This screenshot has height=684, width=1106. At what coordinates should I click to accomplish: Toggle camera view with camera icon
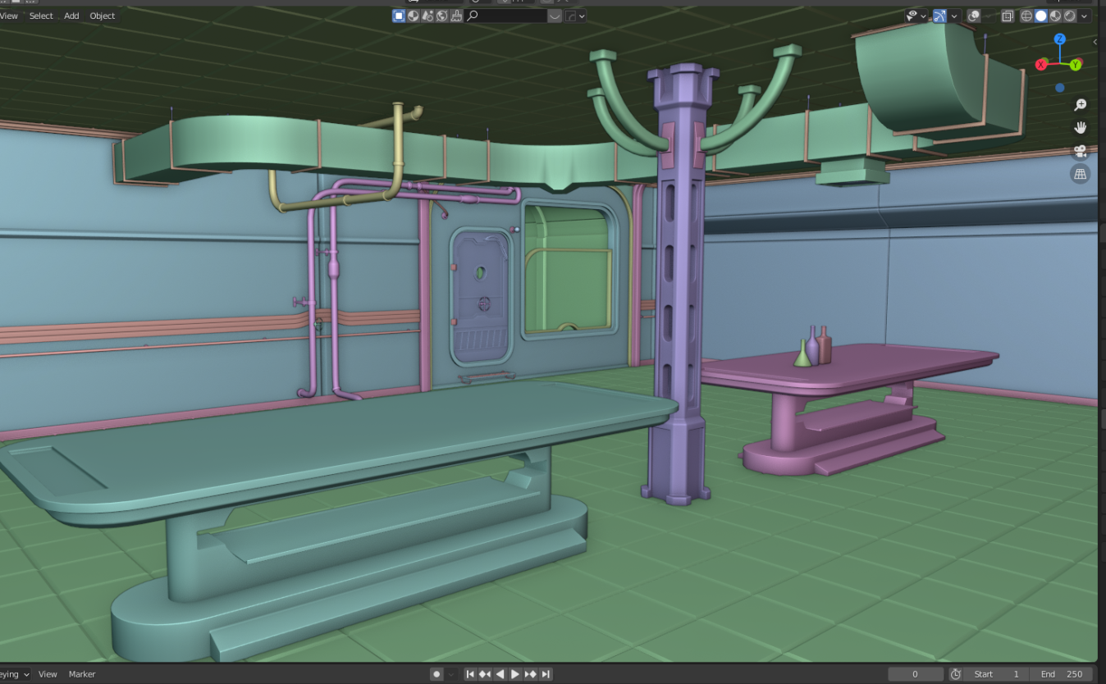[x=1081, y=151]
